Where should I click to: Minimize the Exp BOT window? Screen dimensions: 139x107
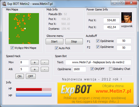[115, 3]
